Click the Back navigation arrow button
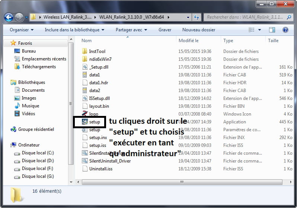The image size is (297, 208). 9,17
